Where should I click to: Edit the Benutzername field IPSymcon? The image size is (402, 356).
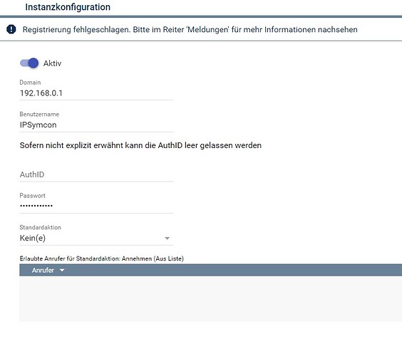pyautogui.click(x=96, y=125)
